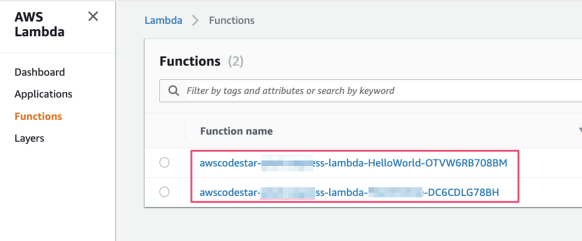This screenshot has width=582, height=241.
Task: Select radio button for DC6CDLG78BH function
Action: (x=164, y=192)
